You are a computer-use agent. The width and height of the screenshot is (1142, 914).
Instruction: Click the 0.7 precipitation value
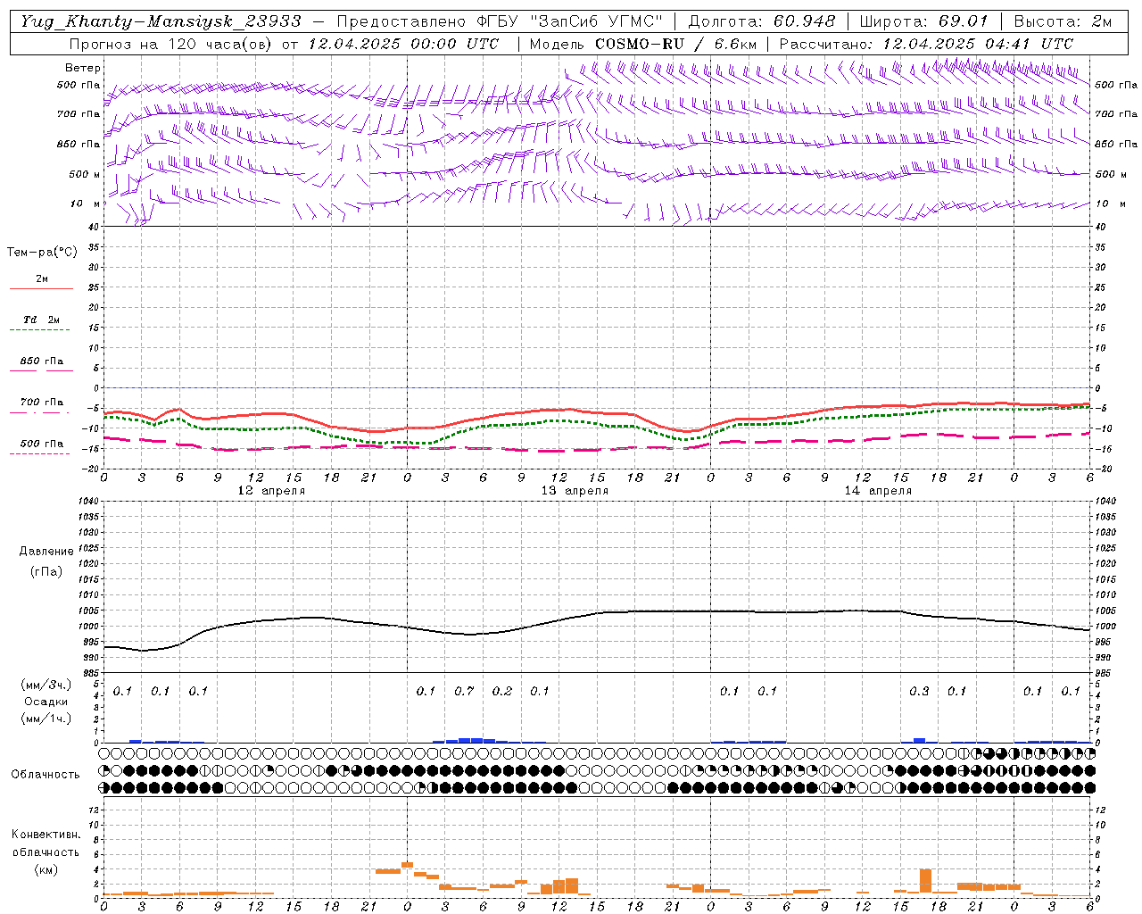(464, 692)
